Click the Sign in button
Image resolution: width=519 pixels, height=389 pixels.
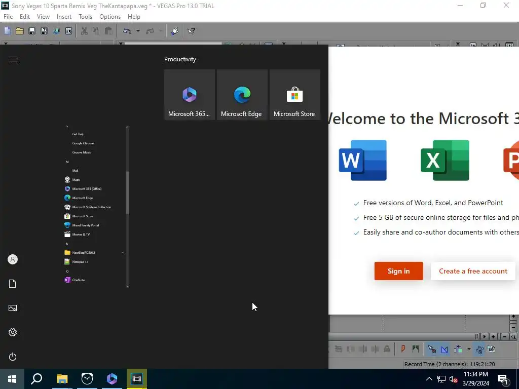click(398, 271)
